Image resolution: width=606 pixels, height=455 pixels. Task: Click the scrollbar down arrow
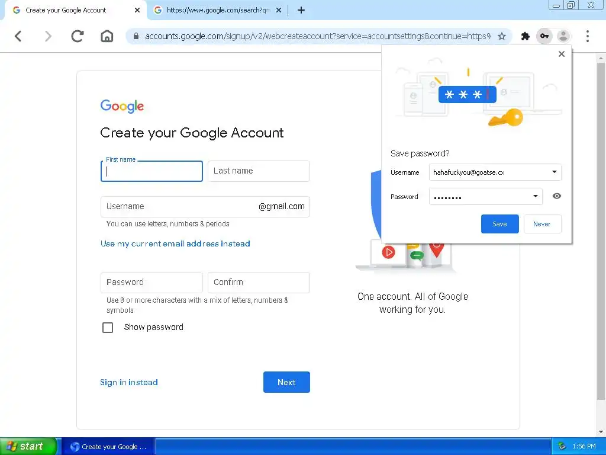[601, 432]
